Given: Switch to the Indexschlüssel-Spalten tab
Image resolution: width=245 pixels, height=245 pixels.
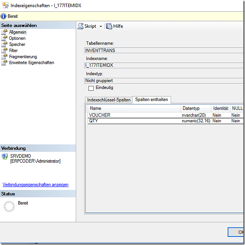Looking at the screenshot, I should click(109, 100).
